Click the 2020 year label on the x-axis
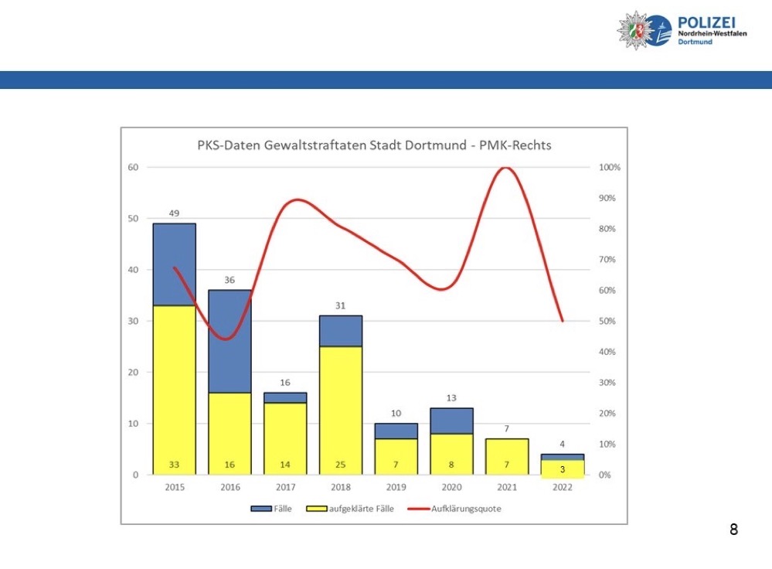 (x=451, y=487)
